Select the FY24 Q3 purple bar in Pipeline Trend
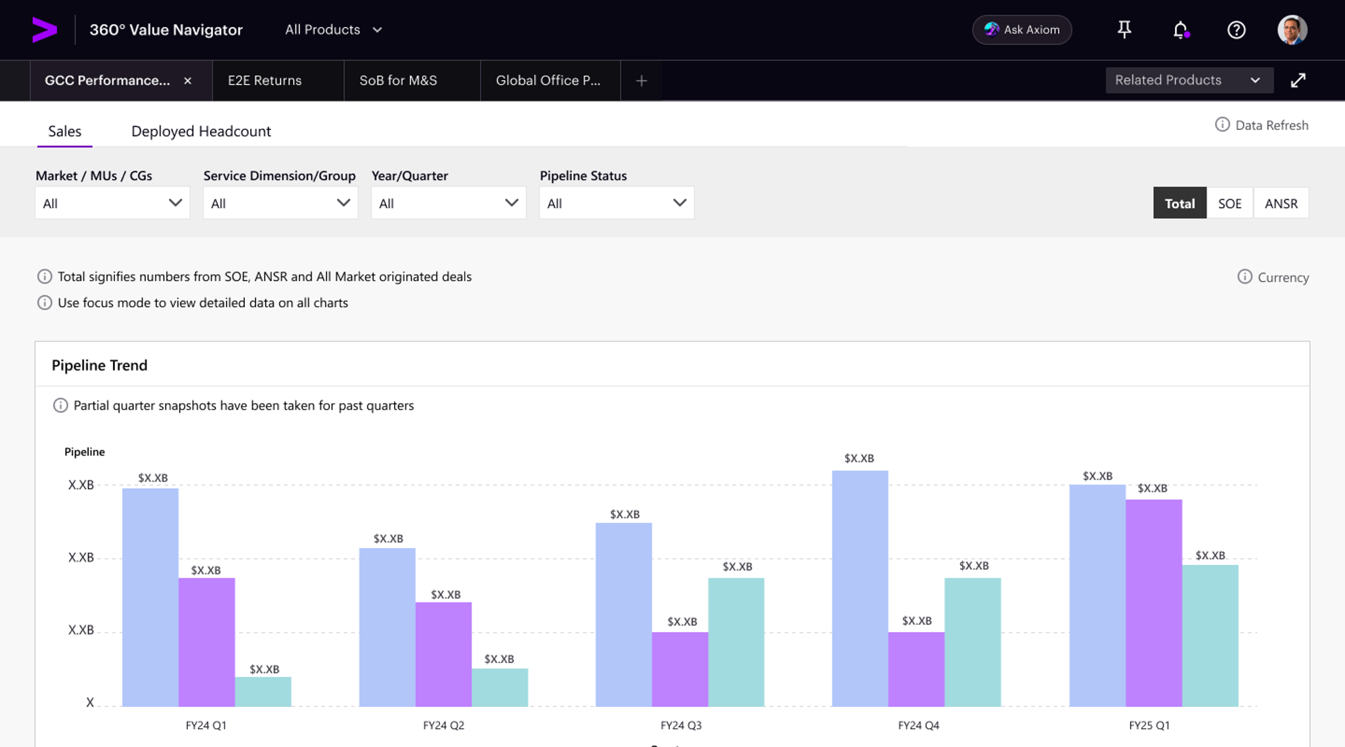This screenshot has width=1345, height=747. 680,670
